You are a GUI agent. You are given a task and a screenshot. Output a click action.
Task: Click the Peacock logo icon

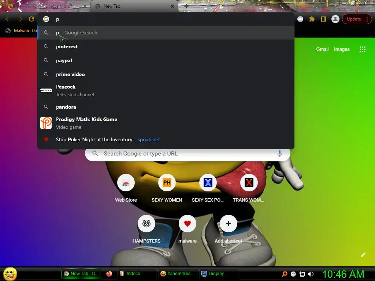point(46,90)
